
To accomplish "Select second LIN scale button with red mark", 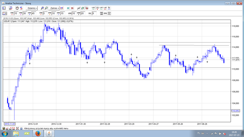I will (x=105, y=8).
